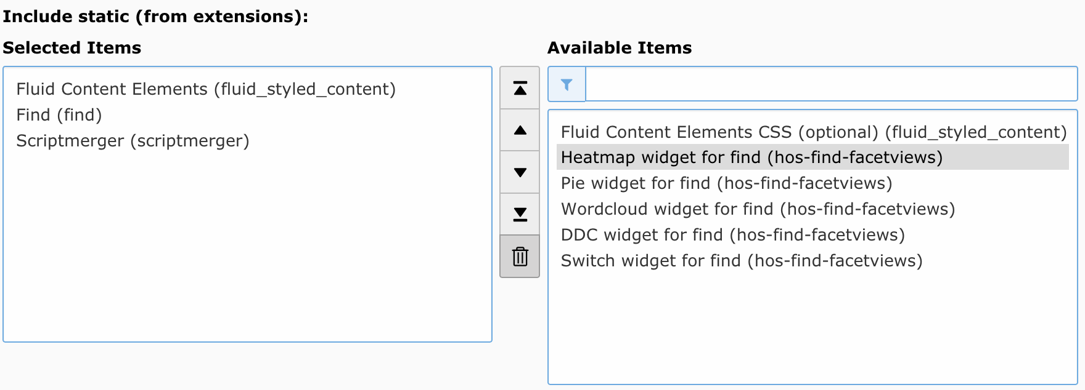Viewport: 1085px width, 390px height.
Task: Focus the available items filter field
Action: coord(830,84)
